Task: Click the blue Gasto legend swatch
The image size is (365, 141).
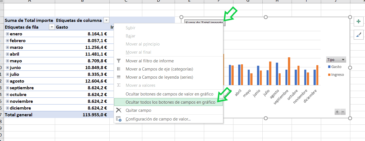Action: click(329, 67)
